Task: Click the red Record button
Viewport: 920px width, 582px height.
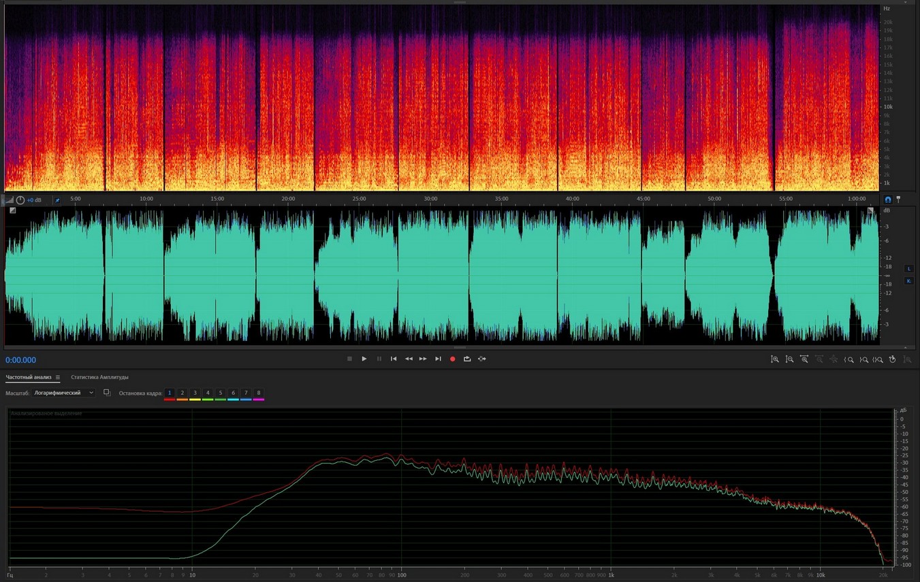Action: 452,359
